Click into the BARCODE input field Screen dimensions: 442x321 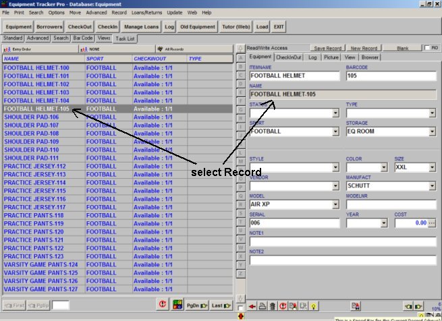pyautogui.click(x=390, y=76)
